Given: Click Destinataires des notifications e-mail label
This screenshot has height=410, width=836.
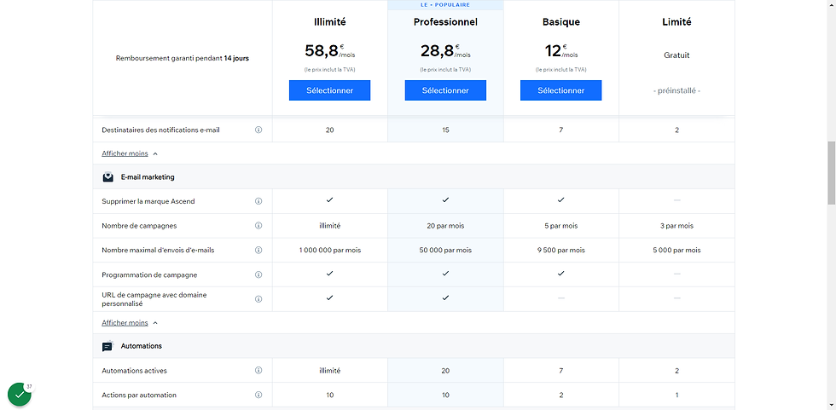Looking at the screenshot, I should click(x=161, y=130).
